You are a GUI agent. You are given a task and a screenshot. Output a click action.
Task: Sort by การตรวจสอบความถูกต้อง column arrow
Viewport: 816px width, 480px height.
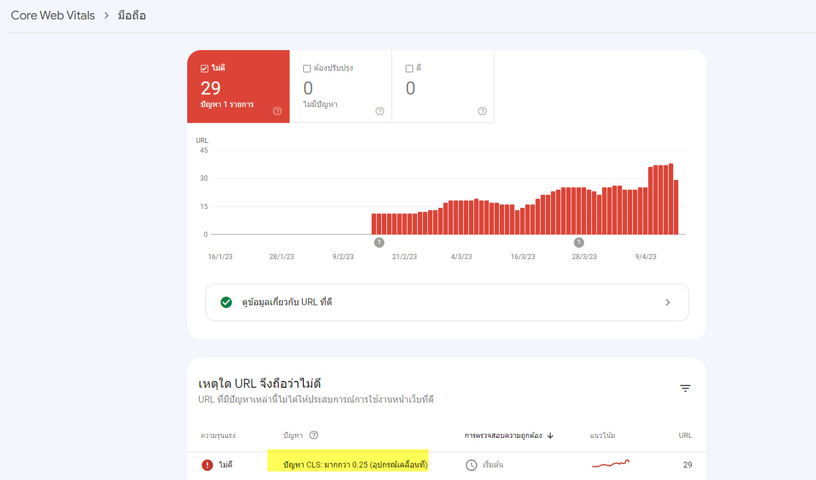(x=550, y=436)
